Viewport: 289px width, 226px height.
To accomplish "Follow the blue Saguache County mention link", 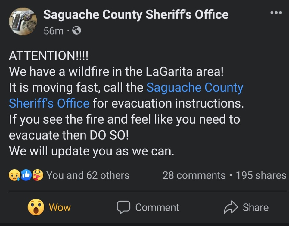I will 195,88.
